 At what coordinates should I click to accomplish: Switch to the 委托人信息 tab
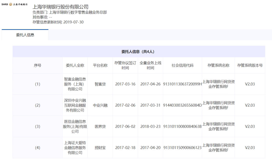pos(25,35)
